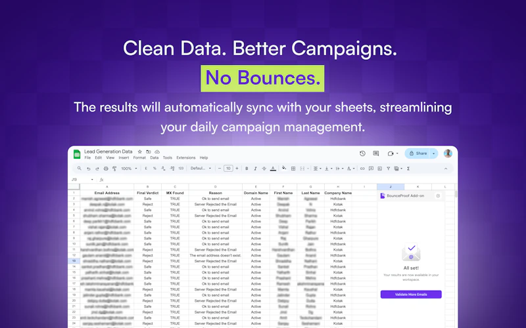526x328 pixels.
Task: Select the Final Verdict header cell
Action: (x=147, y=193)
